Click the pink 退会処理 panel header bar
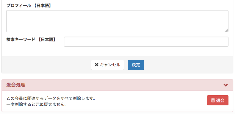This screenshot has width=235, height=114. coord(117,85)
